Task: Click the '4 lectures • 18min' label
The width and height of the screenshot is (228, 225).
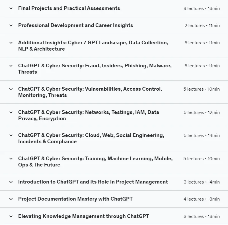Action: coord(202,199)
